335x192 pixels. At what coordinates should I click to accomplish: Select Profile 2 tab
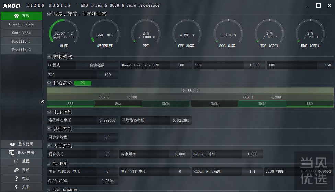tap(21, 50)
